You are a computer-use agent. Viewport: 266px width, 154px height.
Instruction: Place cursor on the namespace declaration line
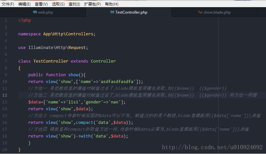coord(57,34)
